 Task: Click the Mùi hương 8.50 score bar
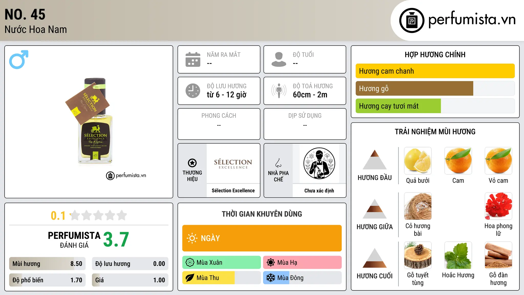click(47, 264)
